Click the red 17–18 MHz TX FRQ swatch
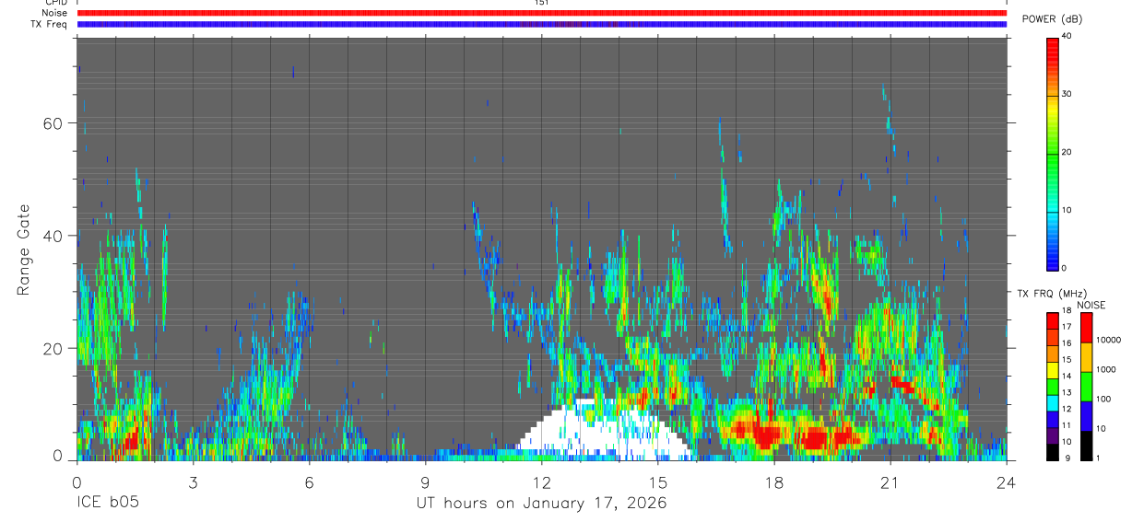Screen dimensions: 1132x522 pos(1053,320)
